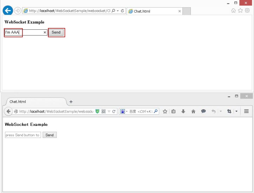This screenshot has width=254, height=193.
Task: Click the WebSocket Example heading in Firefox
Action: (x=26, y=124)
